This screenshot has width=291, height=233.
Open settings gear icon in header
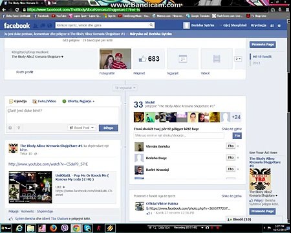coord(279,26)
